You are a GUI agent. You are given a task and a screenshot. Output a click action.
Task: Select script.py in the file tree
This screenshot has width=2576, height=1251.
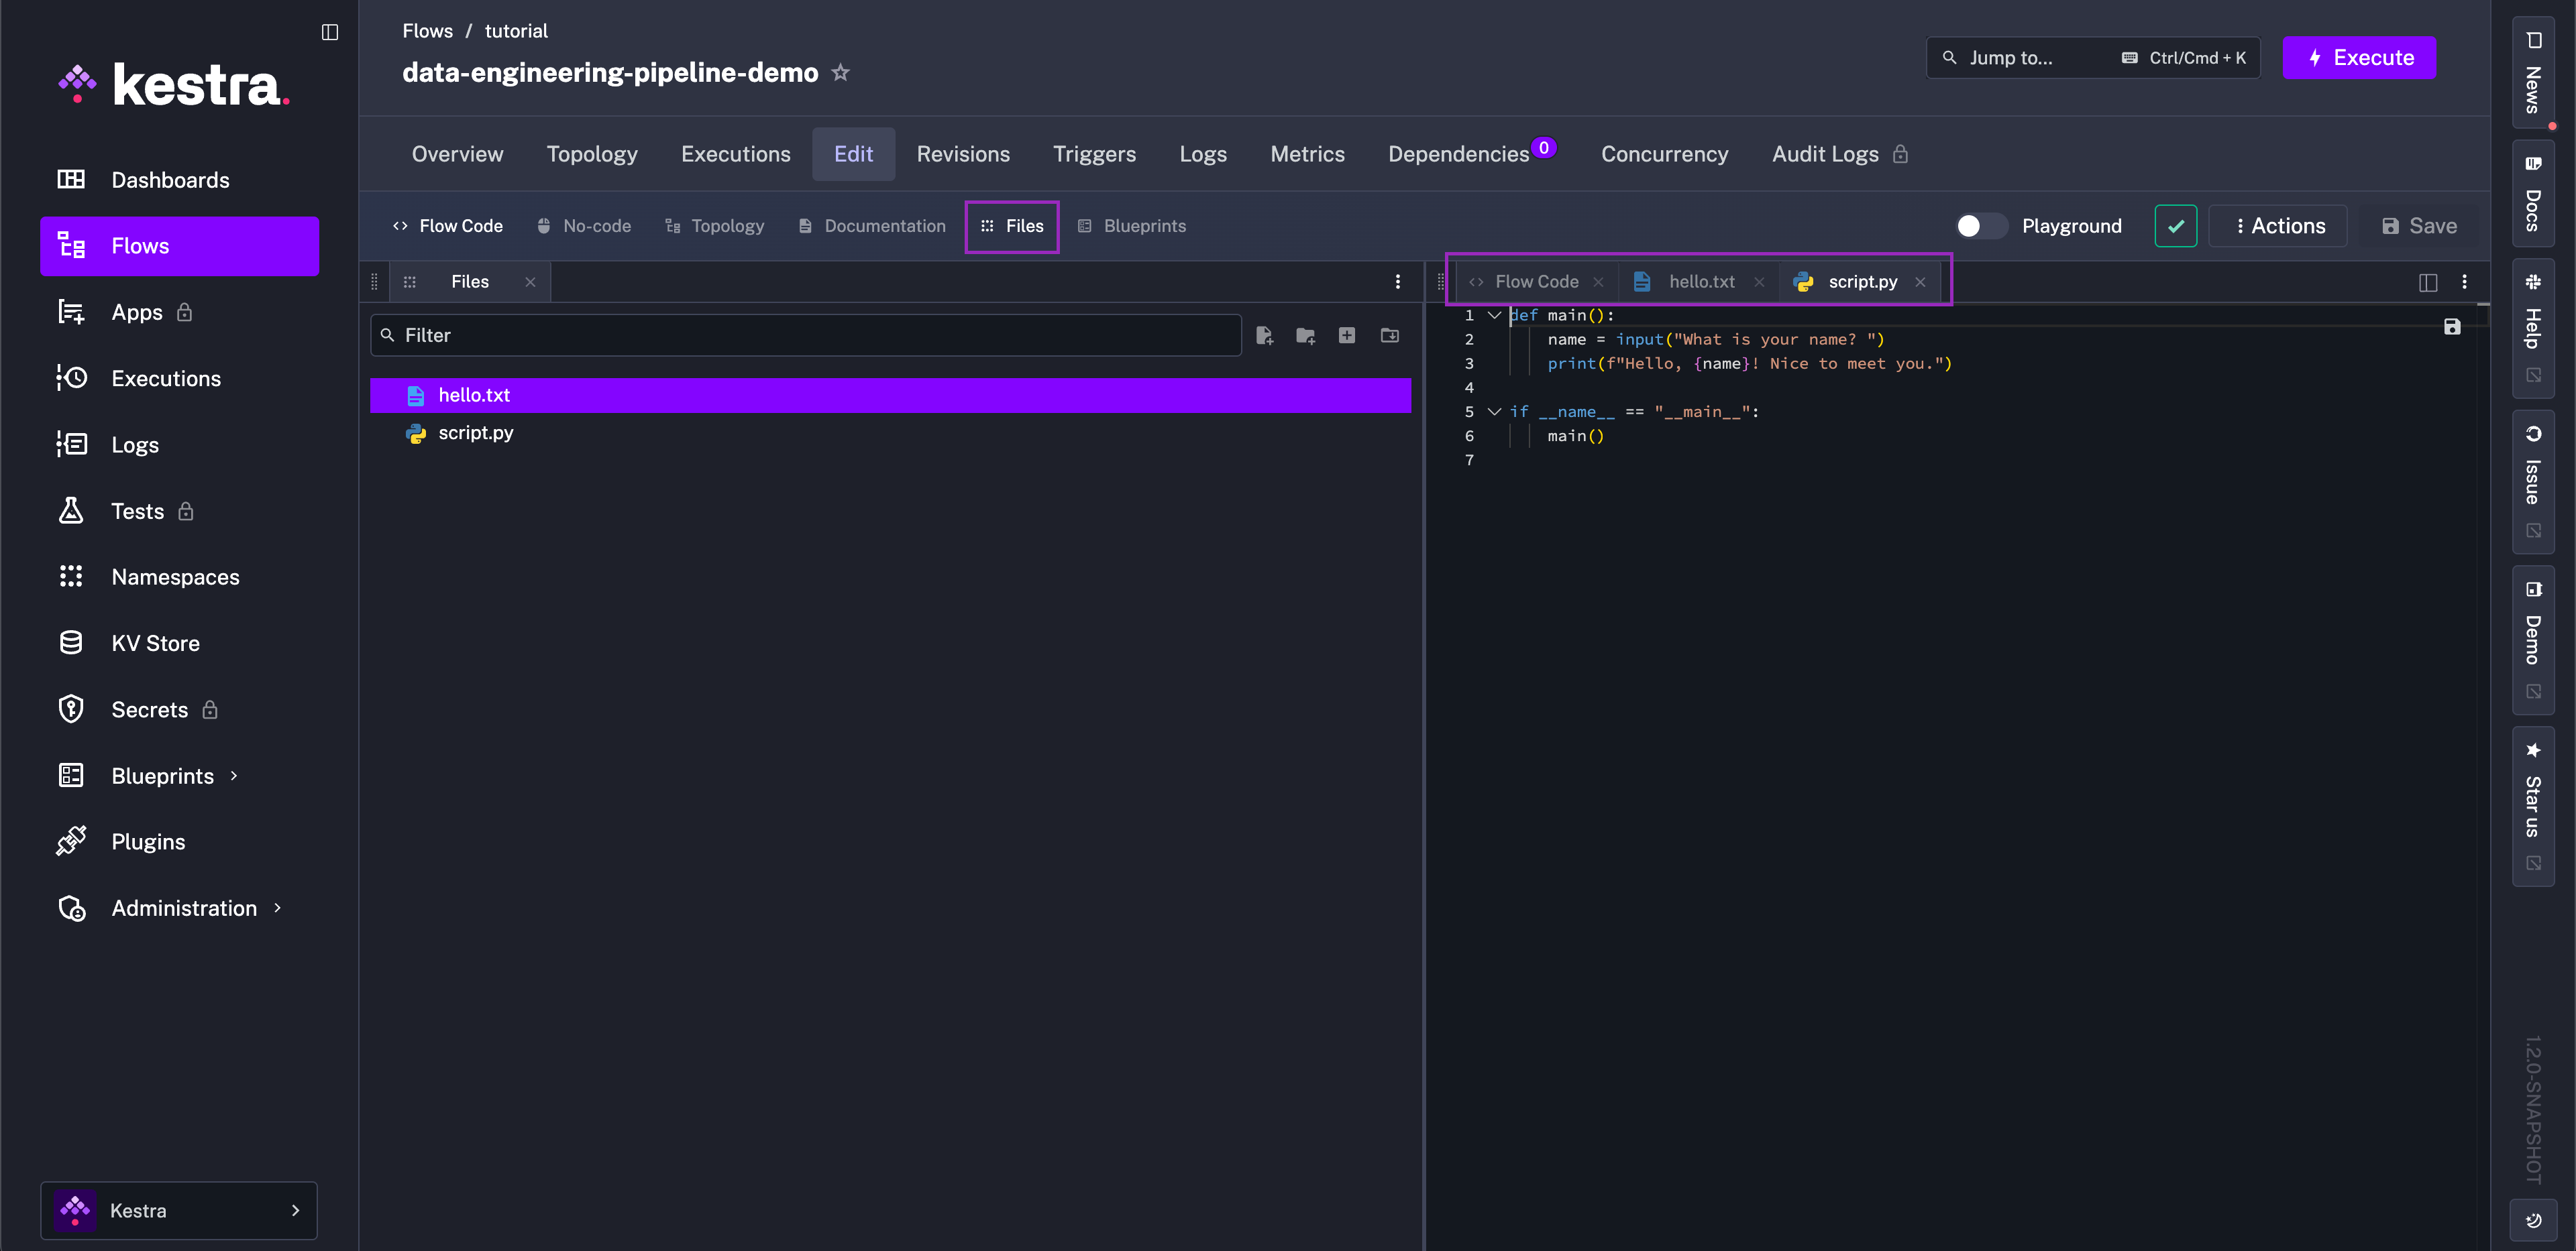[x=475, y=432]
